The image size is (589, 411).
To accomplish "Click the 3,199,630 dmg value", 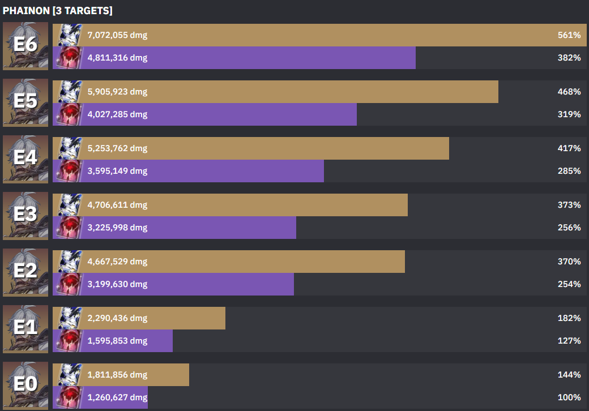I will pyautogui.click(x=118, y=285).
